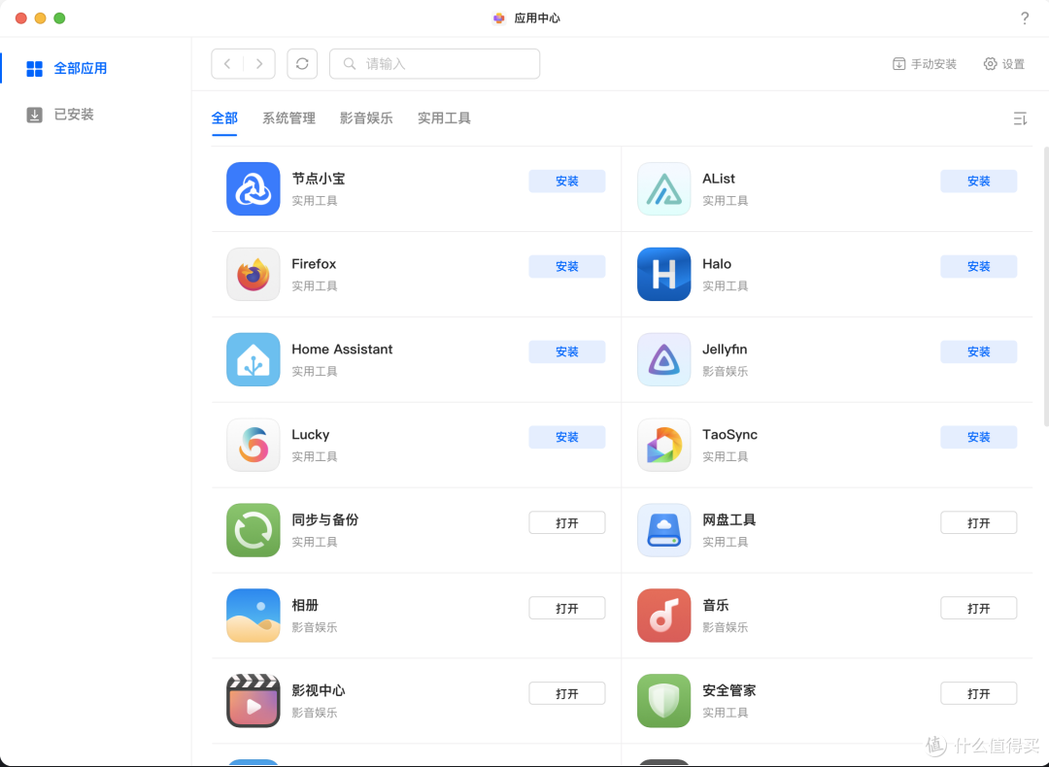Image resolution: width=1049 pixels, height=767 pixels.
Task: Install Home Assistant
Action: 566,351
